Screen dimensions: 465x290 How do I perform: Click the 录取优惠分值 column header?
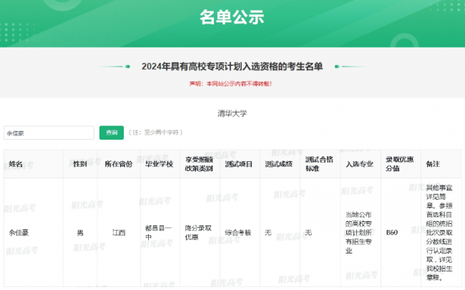point(399,164)
